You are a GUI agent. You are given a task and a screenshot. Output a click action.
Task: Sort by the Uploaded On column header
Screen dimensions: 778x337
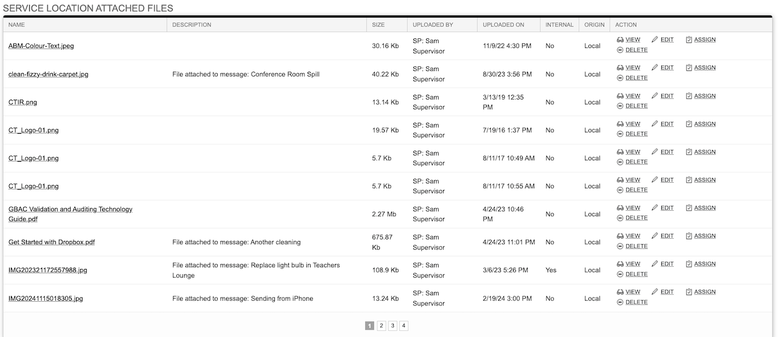pyautogui.click(x=503, y=25)
